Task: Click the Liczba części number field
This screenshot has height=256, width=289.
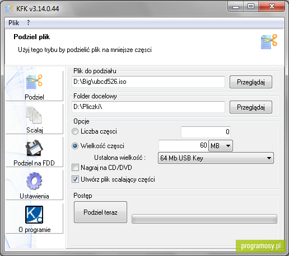Action: (x=206, y=132)
